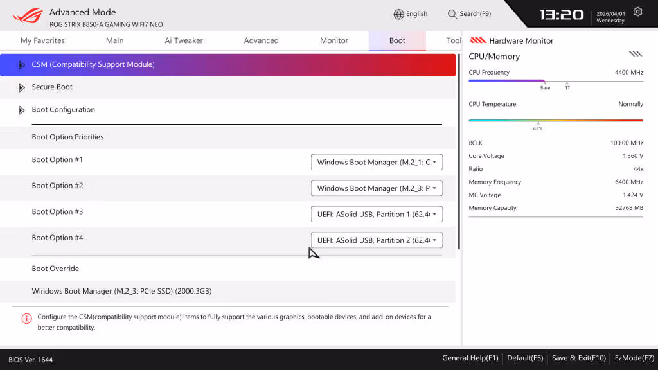Click the BIOS Ver. 1644 text
The width and height of the screenshot is (658, 370).
31,360
